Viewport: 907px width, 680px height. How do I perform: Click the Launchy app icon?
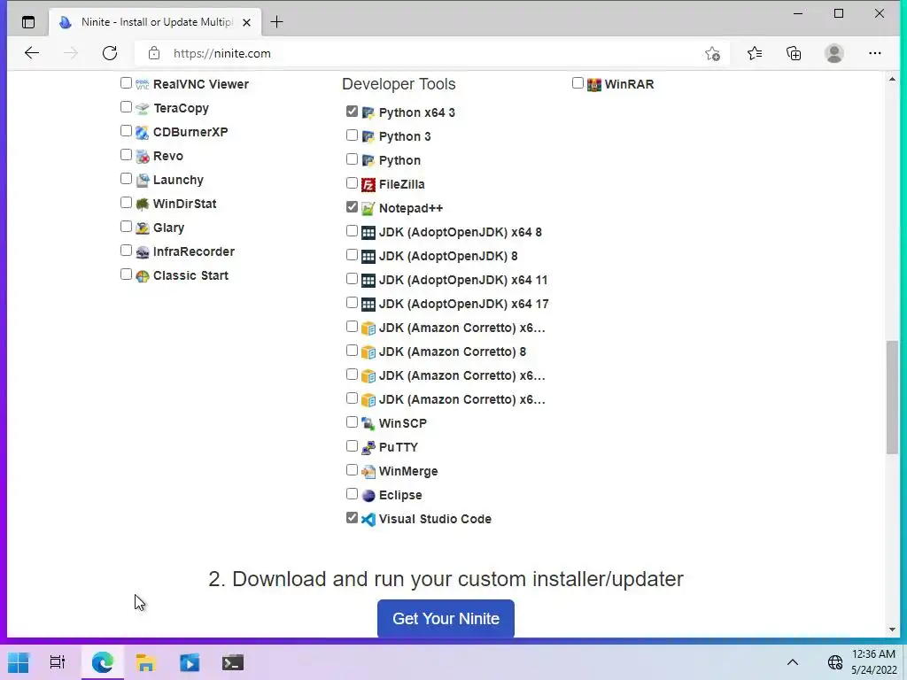coord(143,180)
